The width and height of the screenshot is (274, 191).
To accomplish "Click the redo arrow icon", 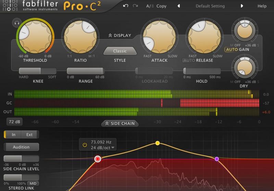I will (135, 6).
